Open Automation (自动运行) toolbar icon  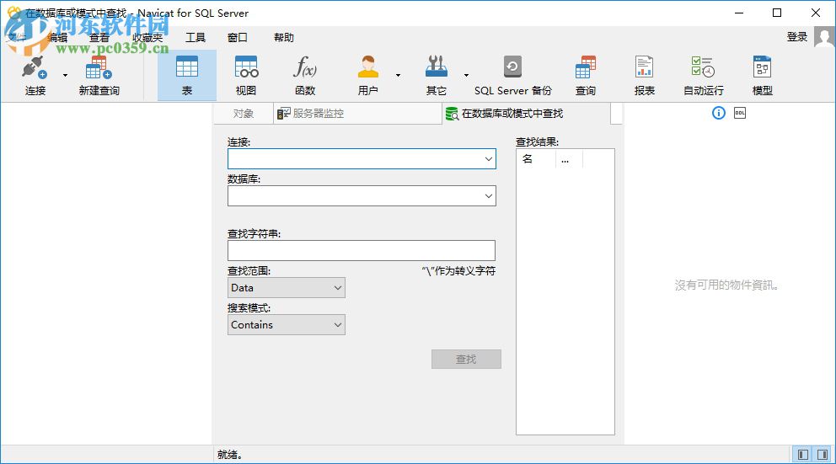click(x=703, y=76)
